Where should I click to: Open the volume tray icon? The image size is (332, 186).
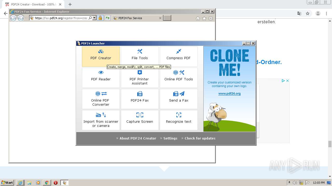coord(295,183)
